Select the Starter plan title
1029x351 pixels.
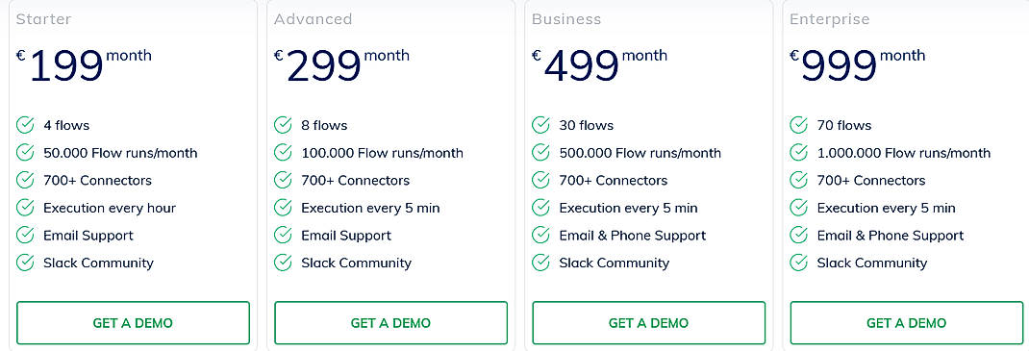(x=43, y=19)
